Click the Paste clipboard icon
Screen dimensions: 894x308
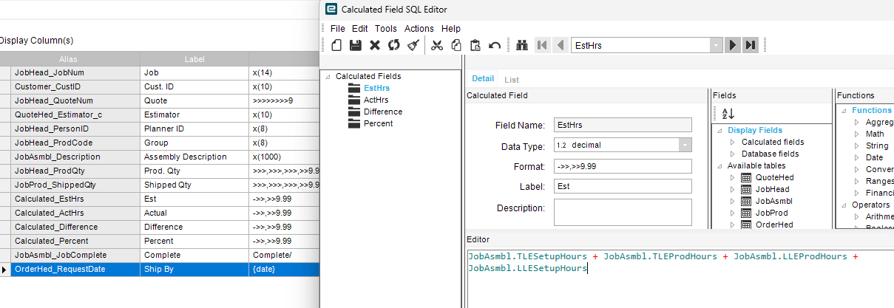475,45
